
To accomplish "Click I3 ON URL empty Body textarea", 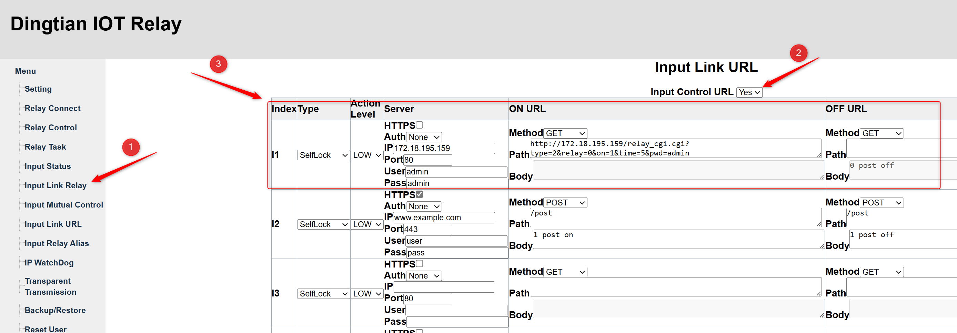I will [678, 309].
